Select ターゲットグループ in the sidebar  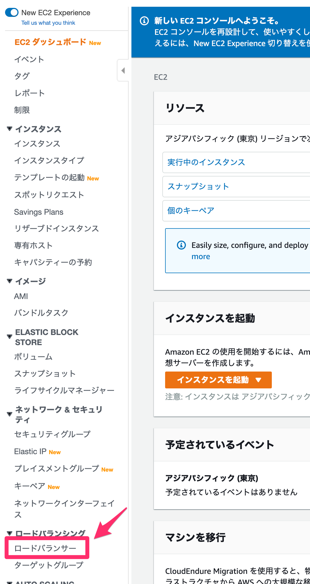pos(49,565)
